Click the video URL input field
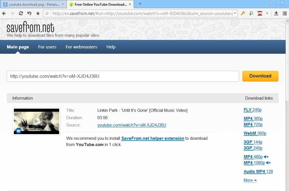This screenshot has height=191, width=289. (123, 76)
